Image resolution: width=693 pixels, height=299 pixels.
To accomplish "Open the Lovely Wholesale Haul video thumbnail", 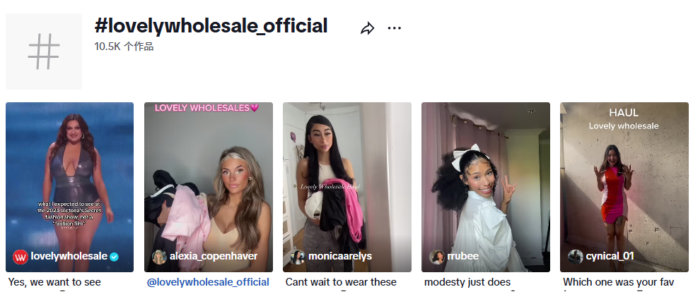I will 347,187.
